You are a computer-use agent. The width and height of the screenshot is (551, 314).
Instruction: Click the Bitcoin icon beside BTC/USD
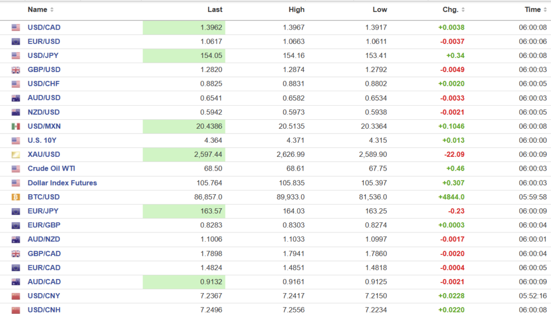16,197
